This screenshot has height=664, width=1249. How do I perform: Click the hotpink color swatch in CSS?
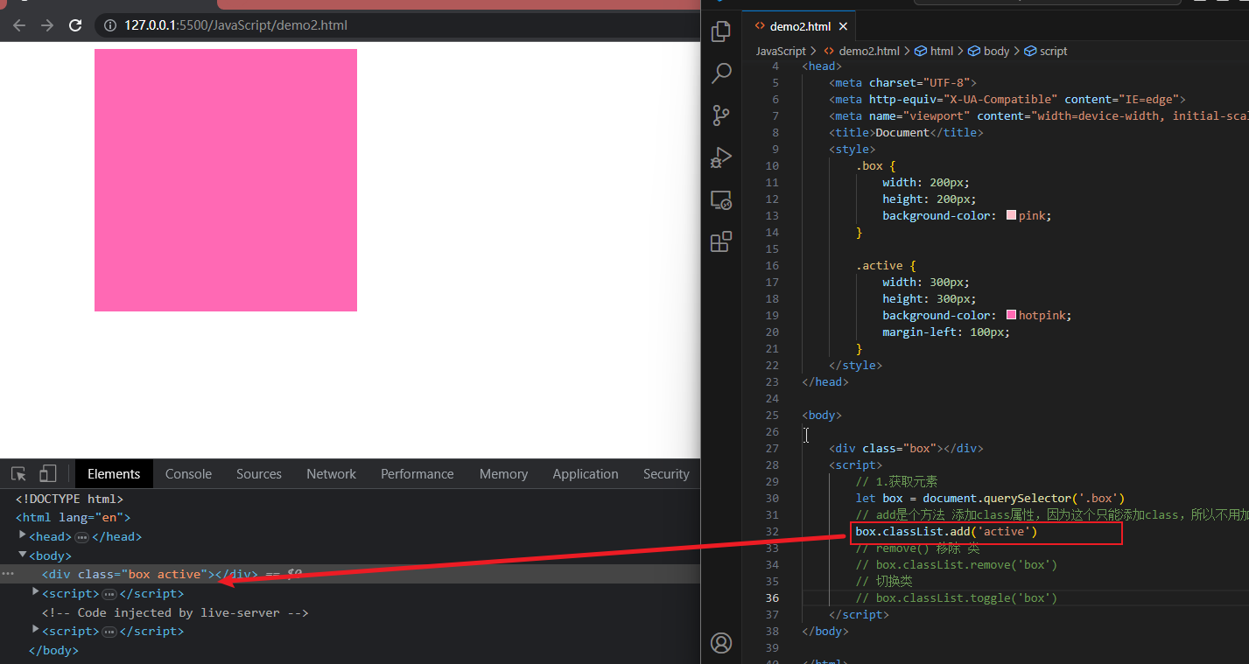click(1012, 315)
